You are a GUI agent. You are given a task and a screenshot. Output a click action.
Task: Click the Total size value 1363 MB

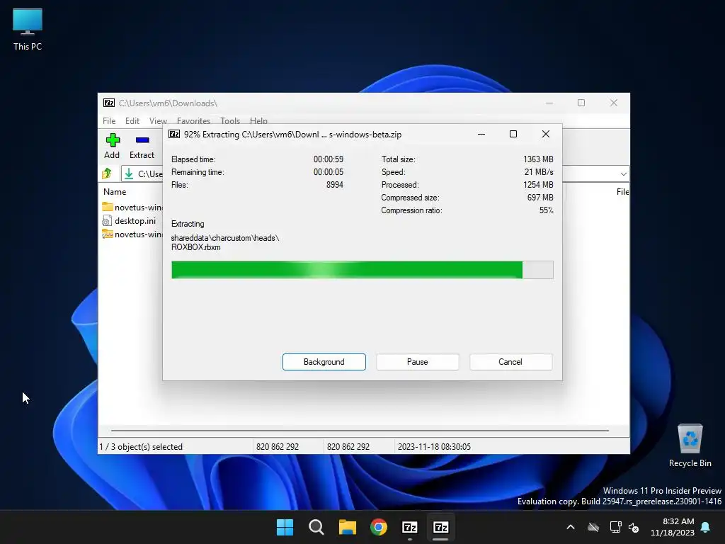click(538, 159)
